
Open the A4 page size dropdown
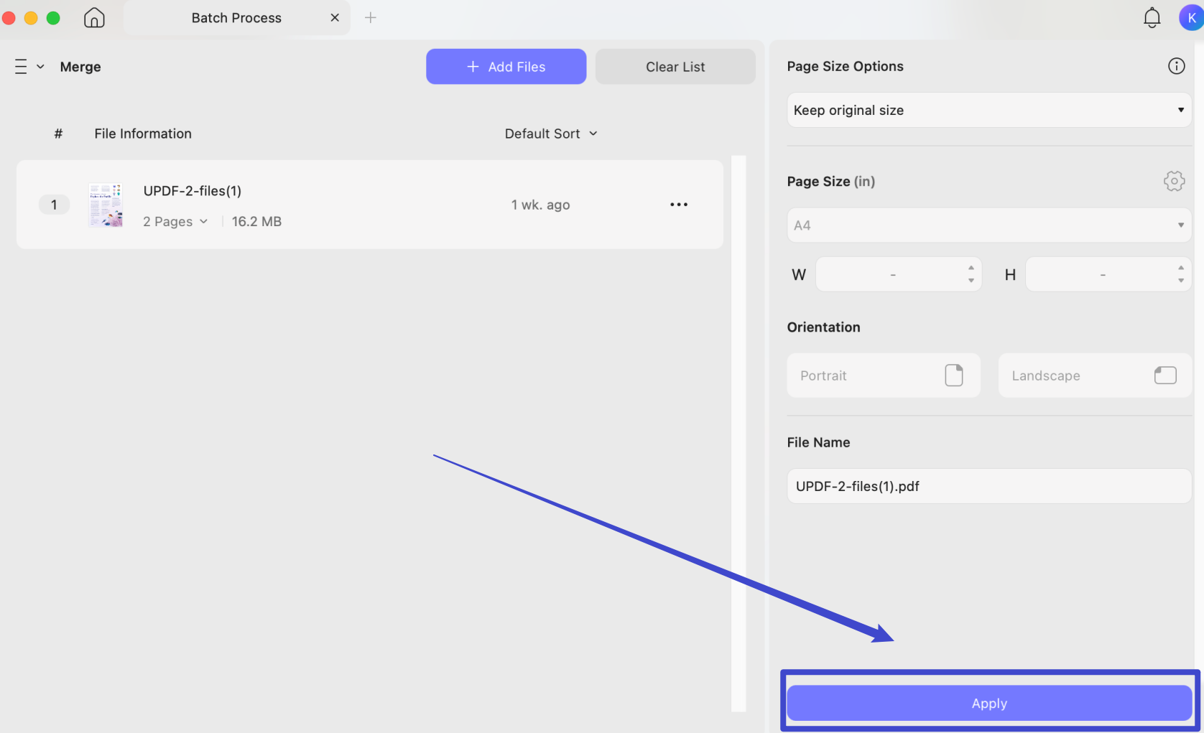[x=989, y=225]
